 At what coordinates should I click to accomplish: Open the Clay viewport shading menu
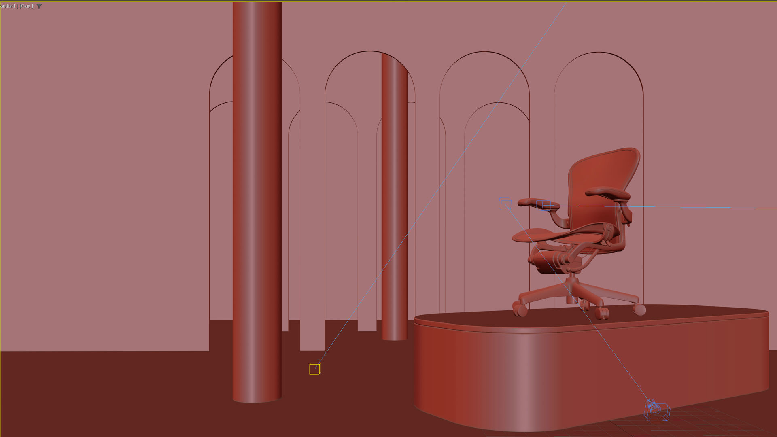click(x=26, y=6)
